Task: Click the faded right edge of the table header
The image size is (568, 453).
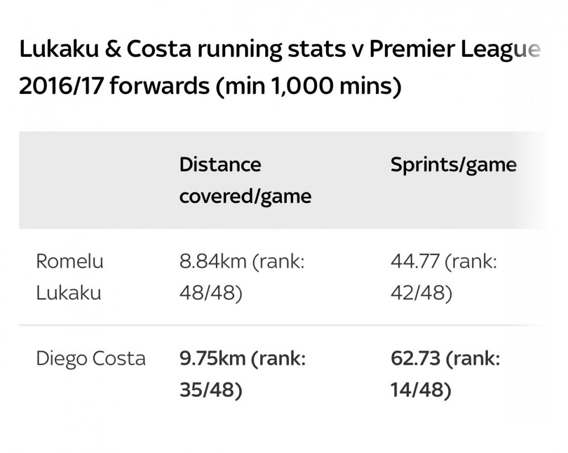Action: click(533, 180)
